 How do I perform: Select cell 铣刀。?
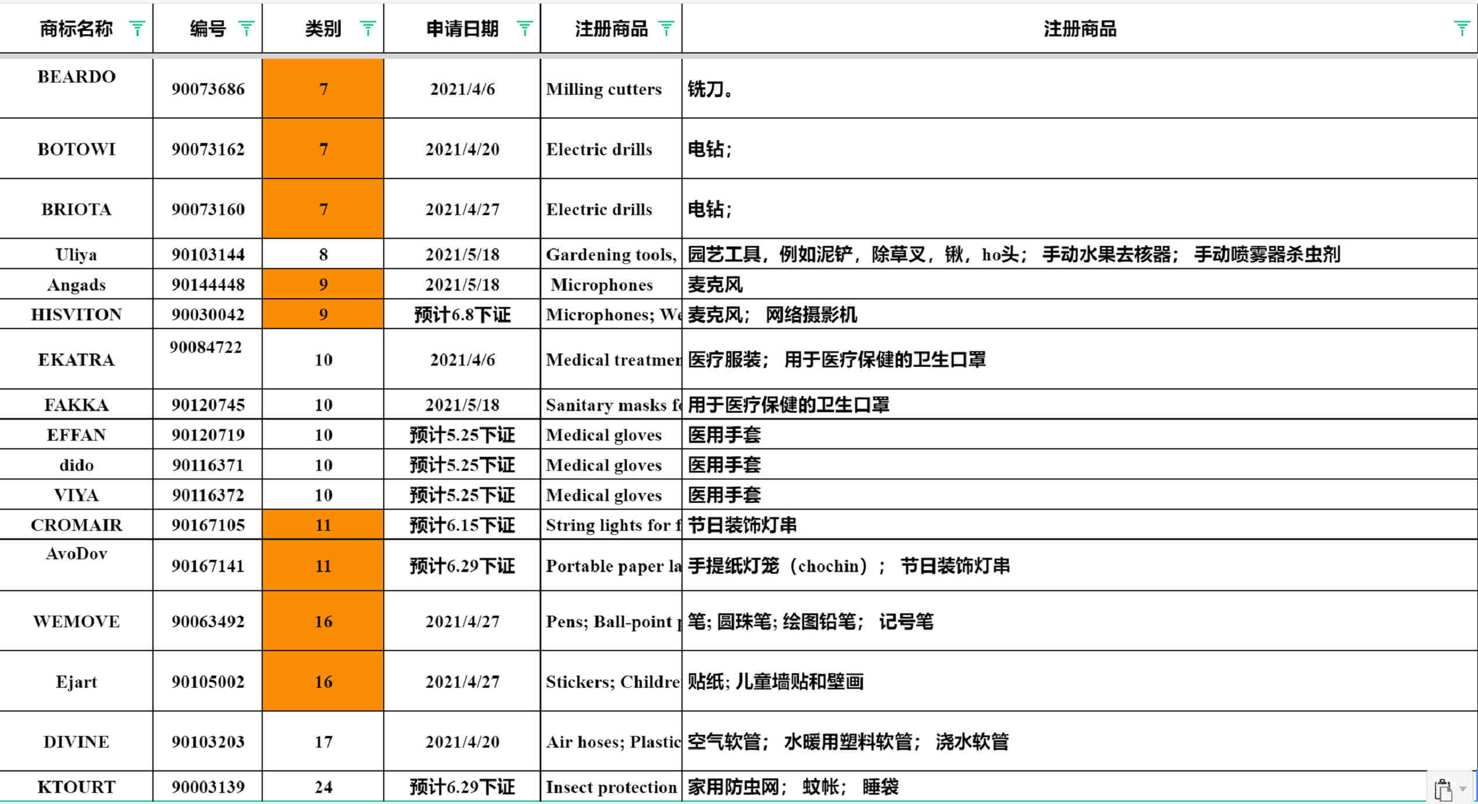1080,88
